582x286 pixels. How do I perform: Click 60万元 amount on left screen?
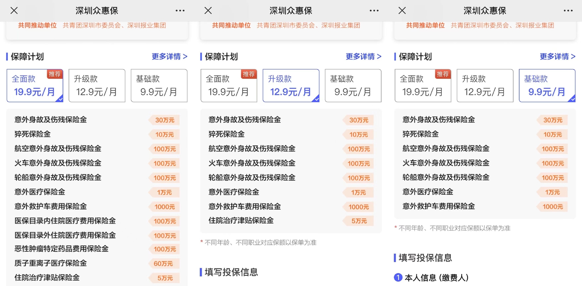(x=163, y=264)
